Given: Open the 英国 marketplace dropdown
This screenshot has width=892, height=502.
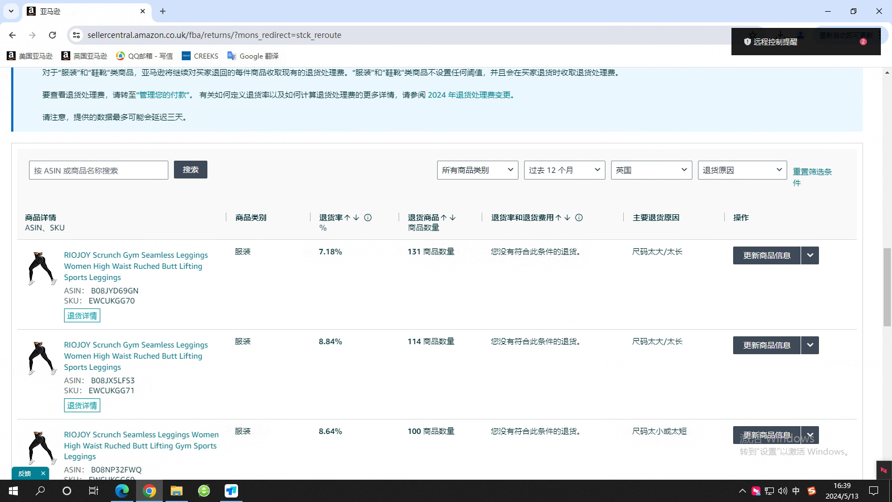Looking at the screenshot, I should pyautogui.click(x=652, y=170).
